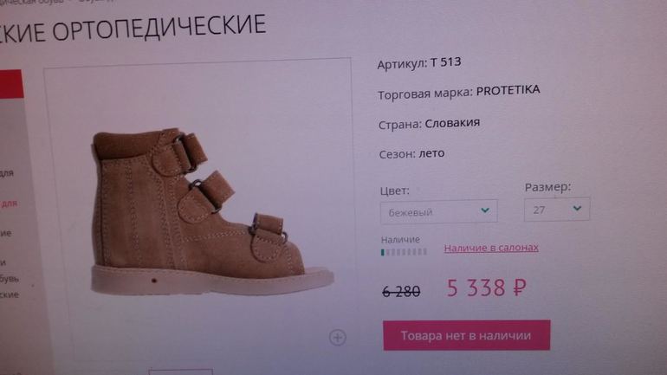Open the Размер dropdown showing 27
Viewport: 667px width, 375px height.
click(x=557, y=210)
